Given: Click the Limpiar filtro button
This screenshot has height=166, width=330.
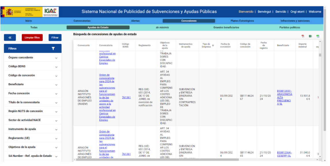Looking at the screenshot, I should click(32, 38).
